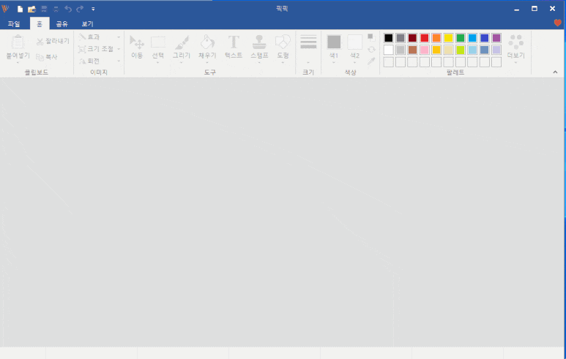This screenshot has width=566, height=359.
Task: Redo the last undone action
Action: tap(80, 9)
